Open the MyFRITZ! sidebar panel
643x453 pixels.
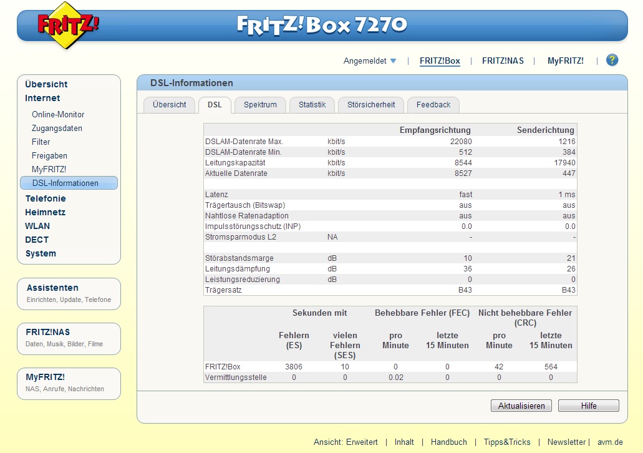coord(69,384)
